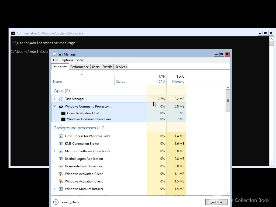Click the Microsoft Software Protection icon

click(x=61, y=151)
